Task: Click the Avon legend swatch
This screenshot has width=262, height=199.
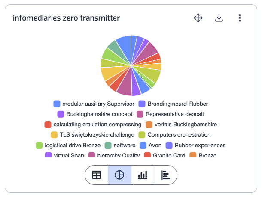Action: point(143,145)
